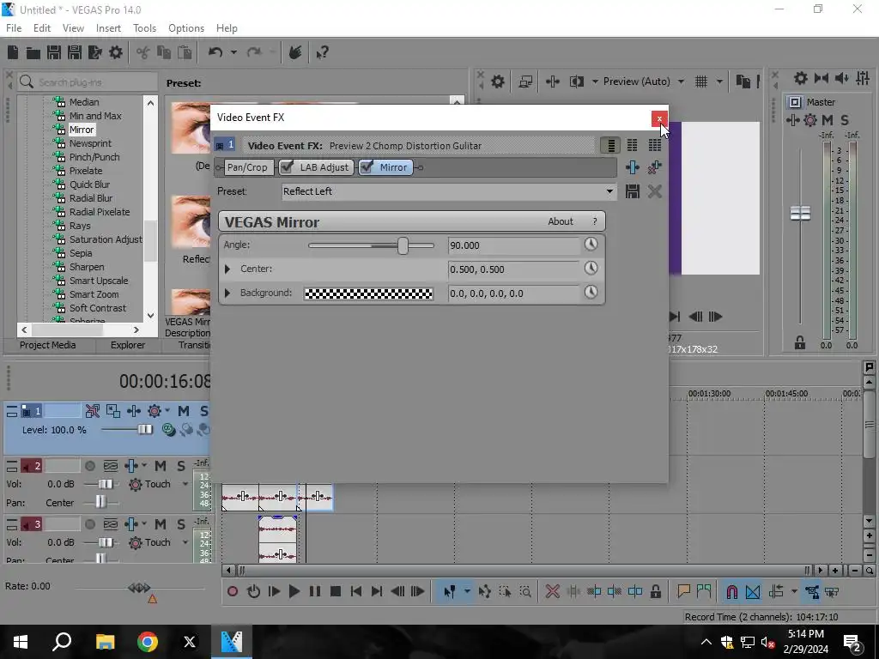
Task: Open Split Screen View dropdown arrow
Action: [x=595, y=82]
